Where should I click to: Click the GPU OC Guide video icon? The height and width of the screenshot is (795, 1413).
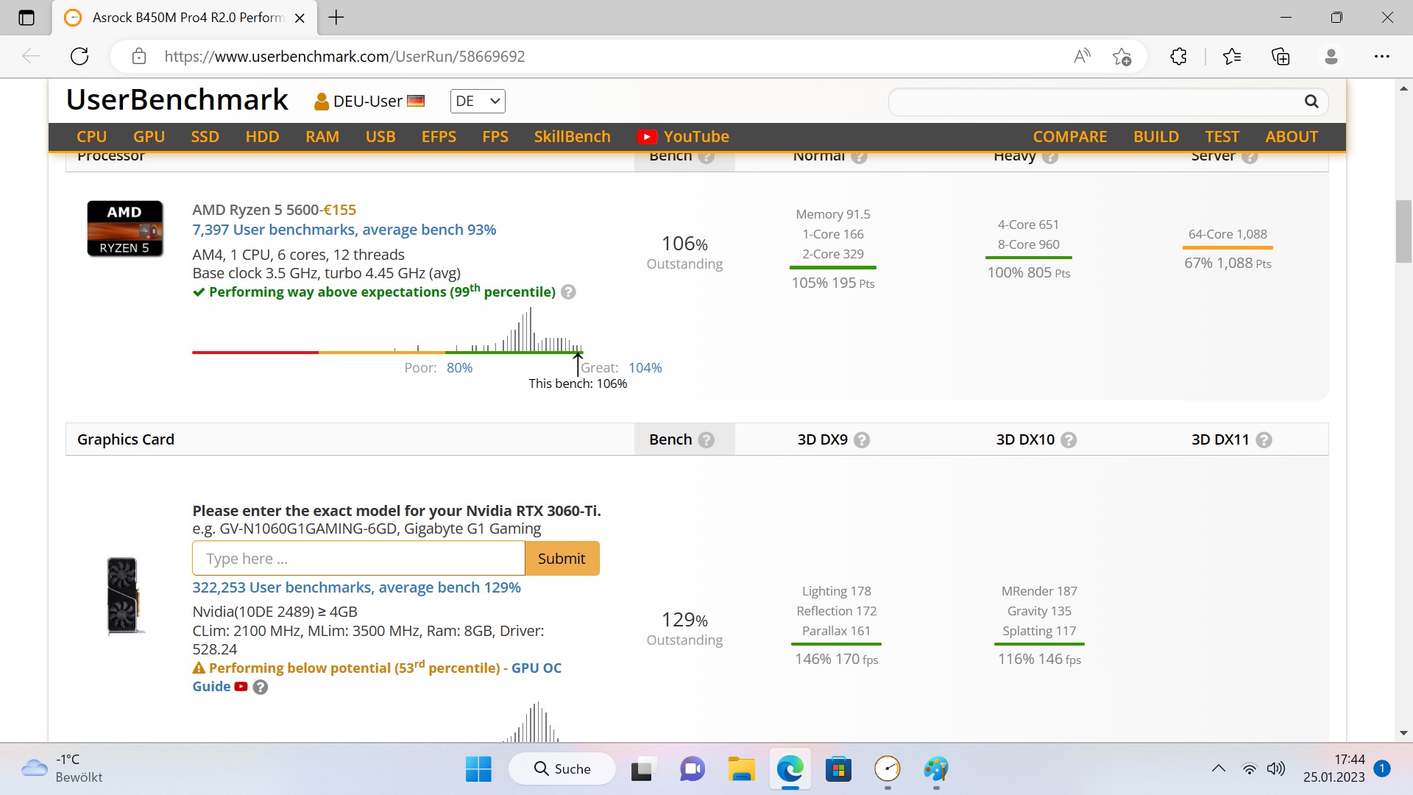241,686
